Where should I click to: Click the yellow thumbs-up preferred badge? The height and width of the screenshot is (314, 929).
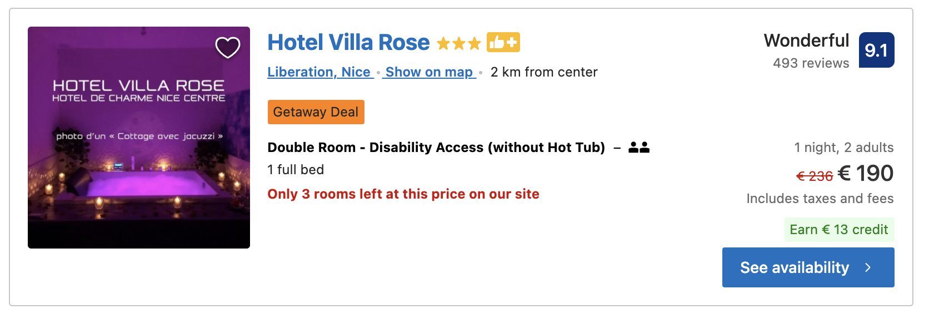click(503, 43)
